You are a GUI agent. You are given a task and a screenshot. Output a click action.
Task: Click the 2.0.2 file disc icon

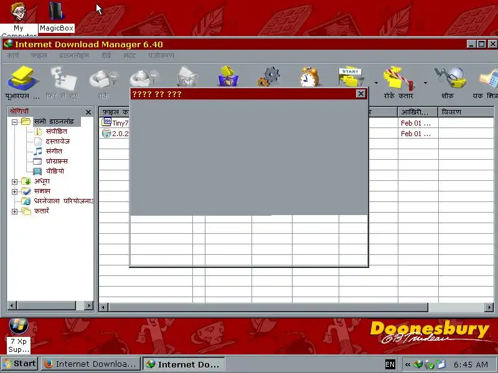106,133
